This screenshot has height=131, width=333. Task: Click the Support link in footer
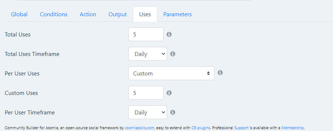point(241,128)
